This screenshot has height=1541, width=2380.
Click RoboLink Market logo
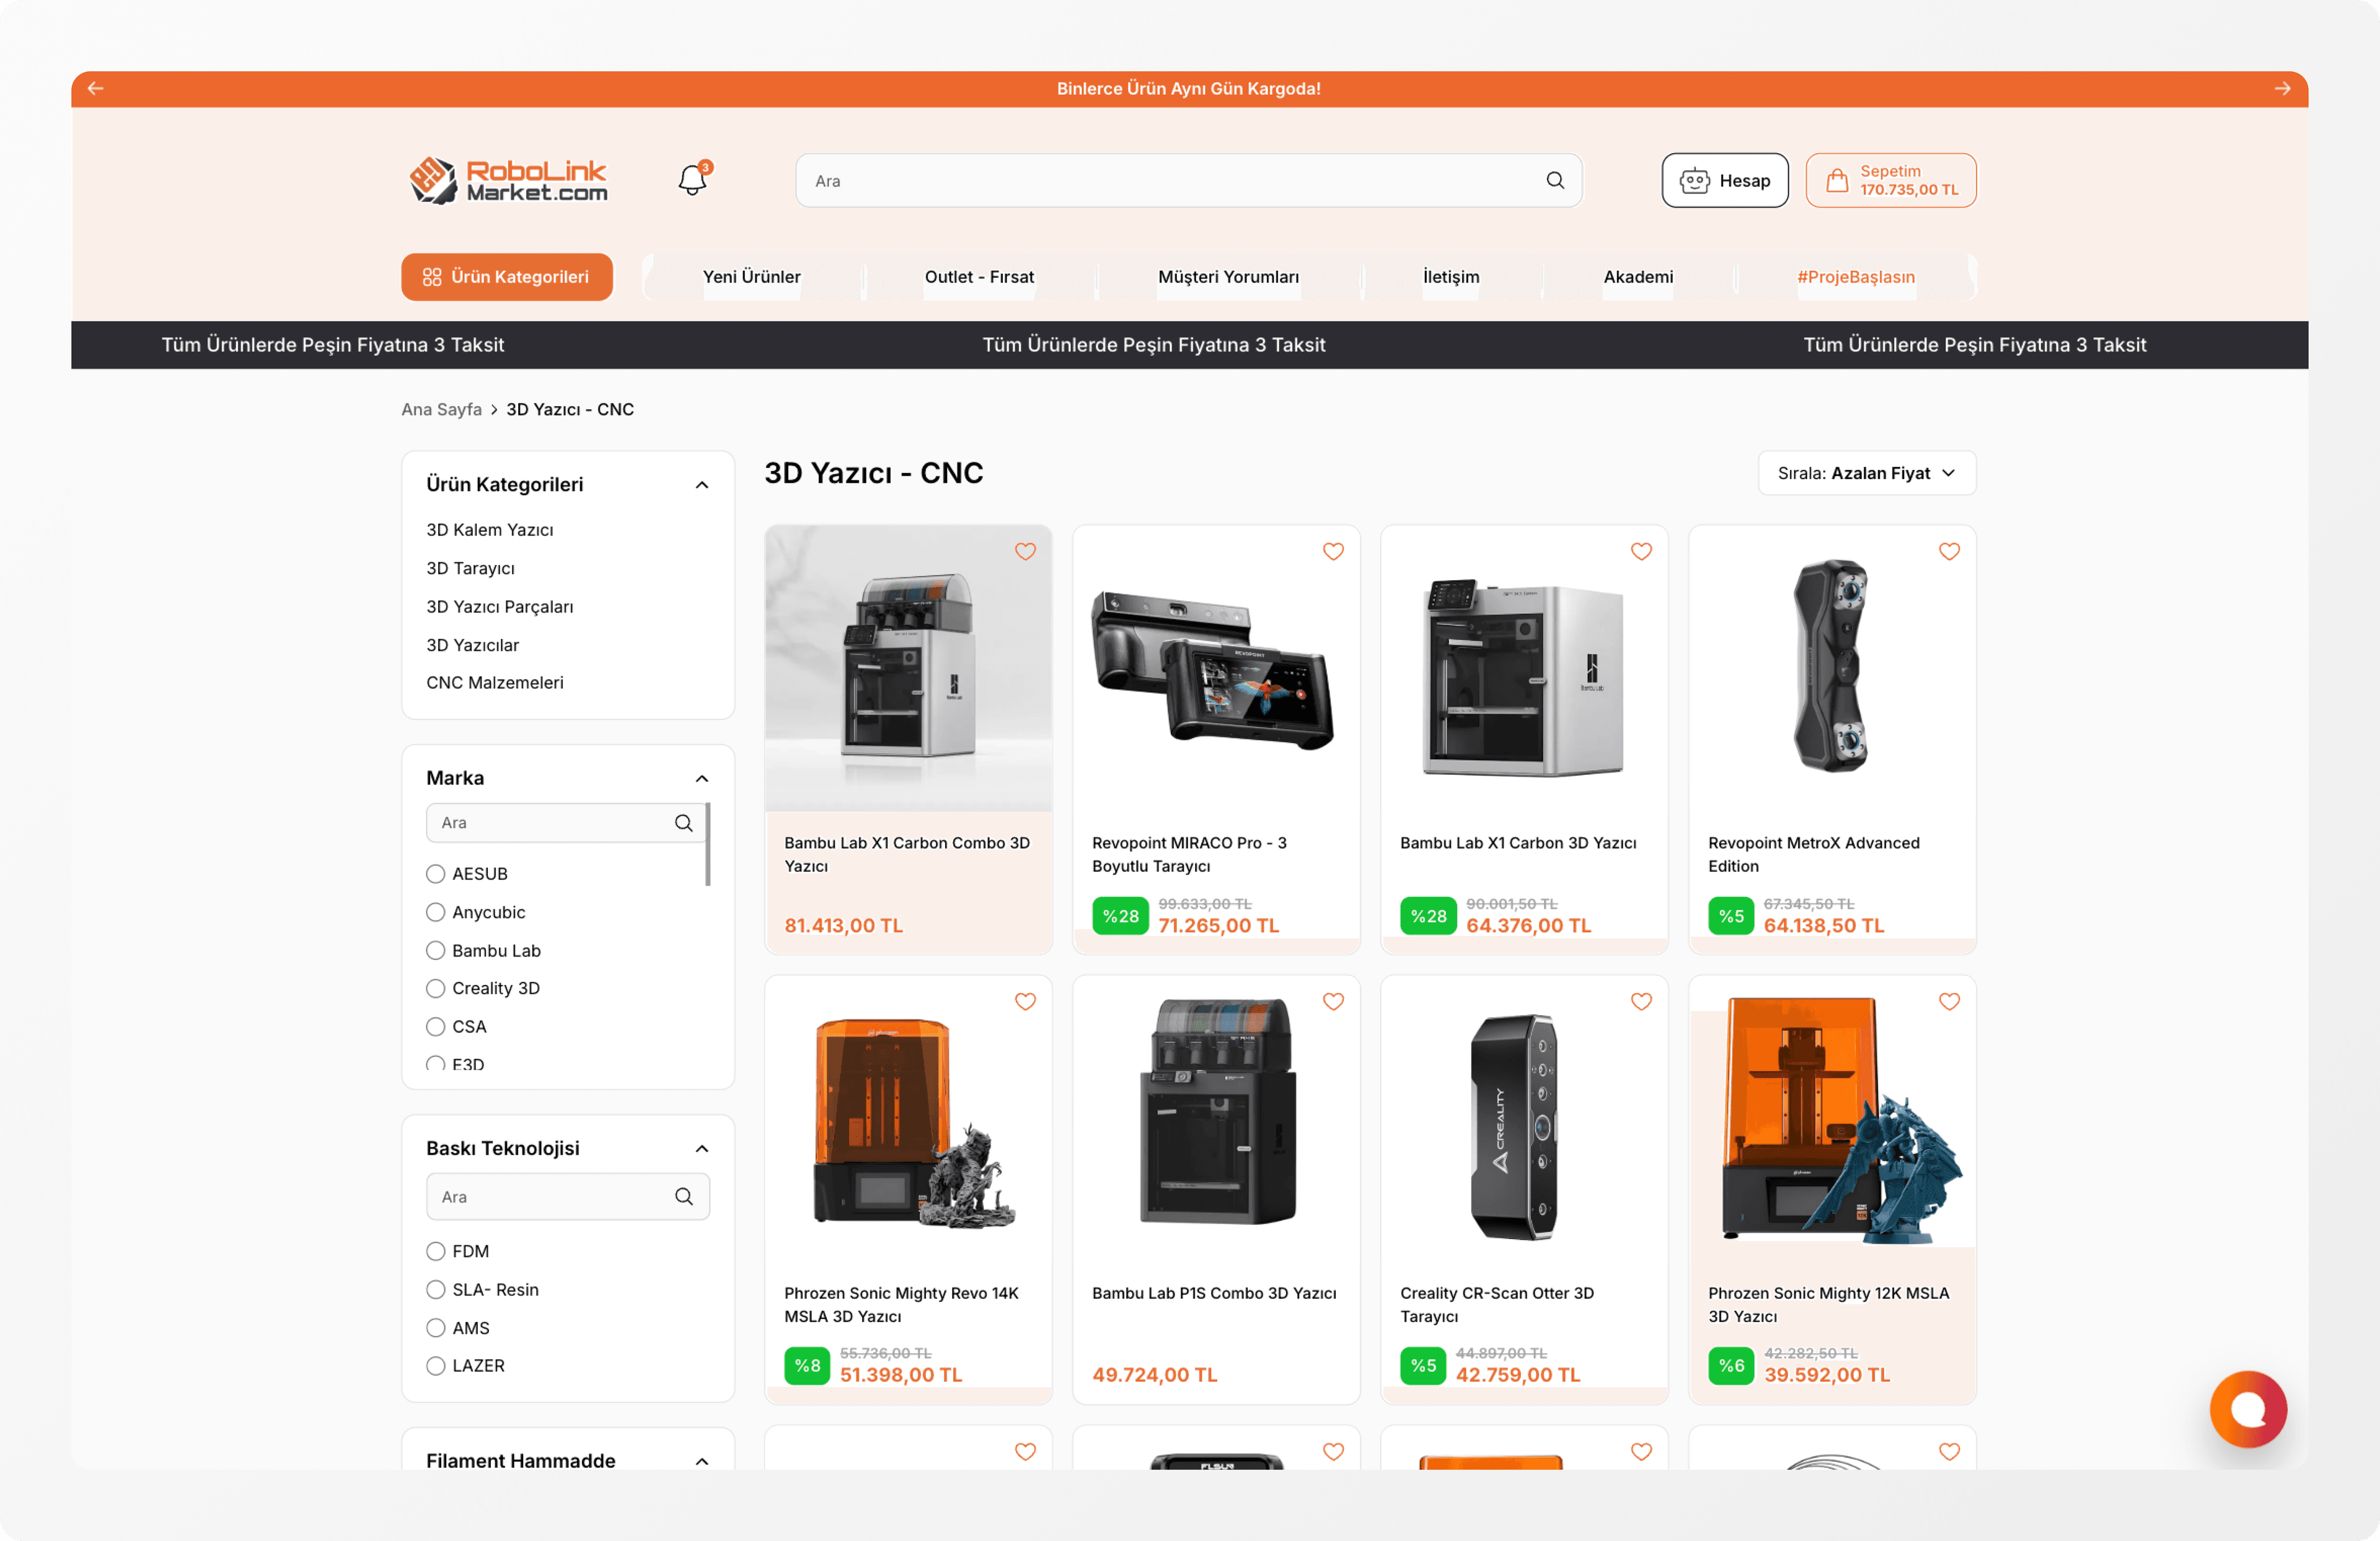(508, 180)
